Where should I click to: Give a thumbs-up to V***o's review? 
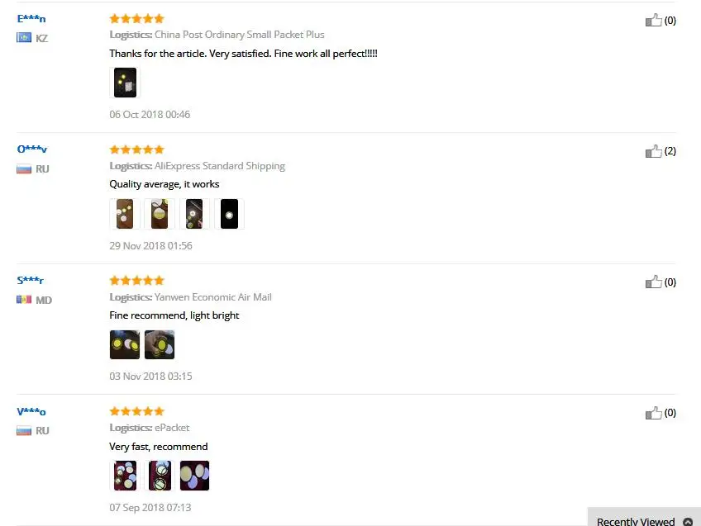pos(654,413)
